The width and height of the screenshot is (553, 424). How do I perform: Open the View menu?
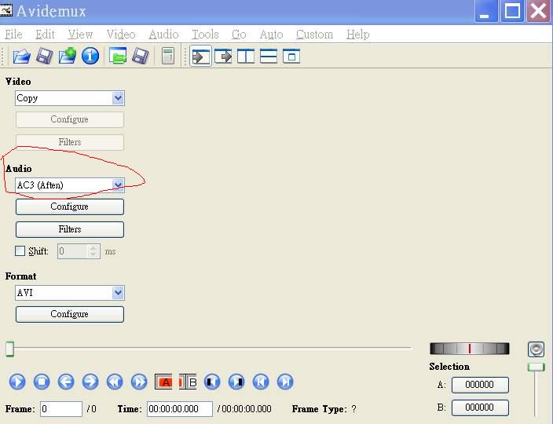(80, 35)
